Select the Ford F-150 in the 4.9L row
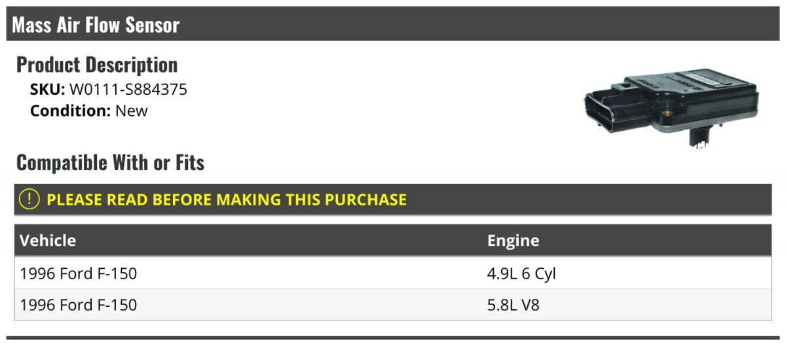The height and width of the screenshot is (346, 786). pyautogui.click(x=79, y=273)
